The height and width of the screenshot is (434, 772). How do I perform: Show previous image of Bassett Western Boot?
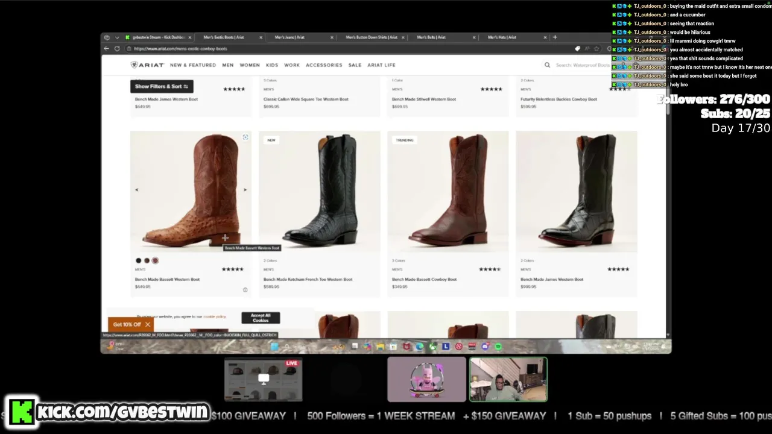[x=136, y=190]
